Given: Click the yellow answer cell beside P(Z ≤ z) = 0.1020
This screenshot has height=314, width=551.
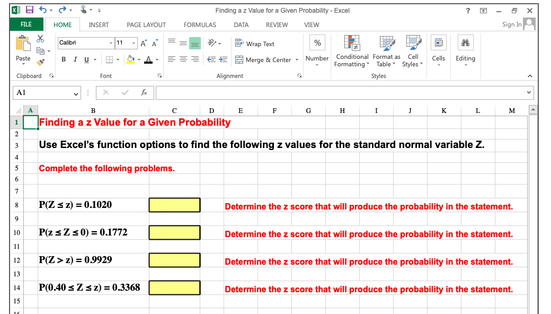Looking at the screenshot, I should (x=174, y=205).
